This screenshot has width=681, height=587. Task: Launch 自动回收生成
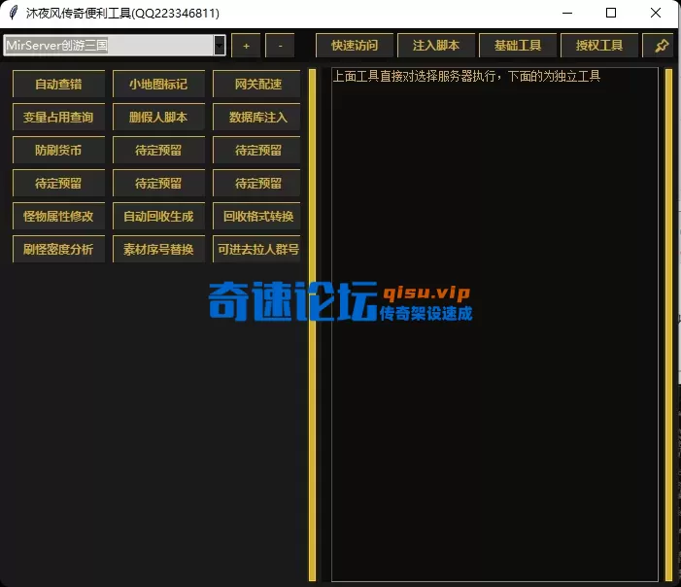point(158,216)
